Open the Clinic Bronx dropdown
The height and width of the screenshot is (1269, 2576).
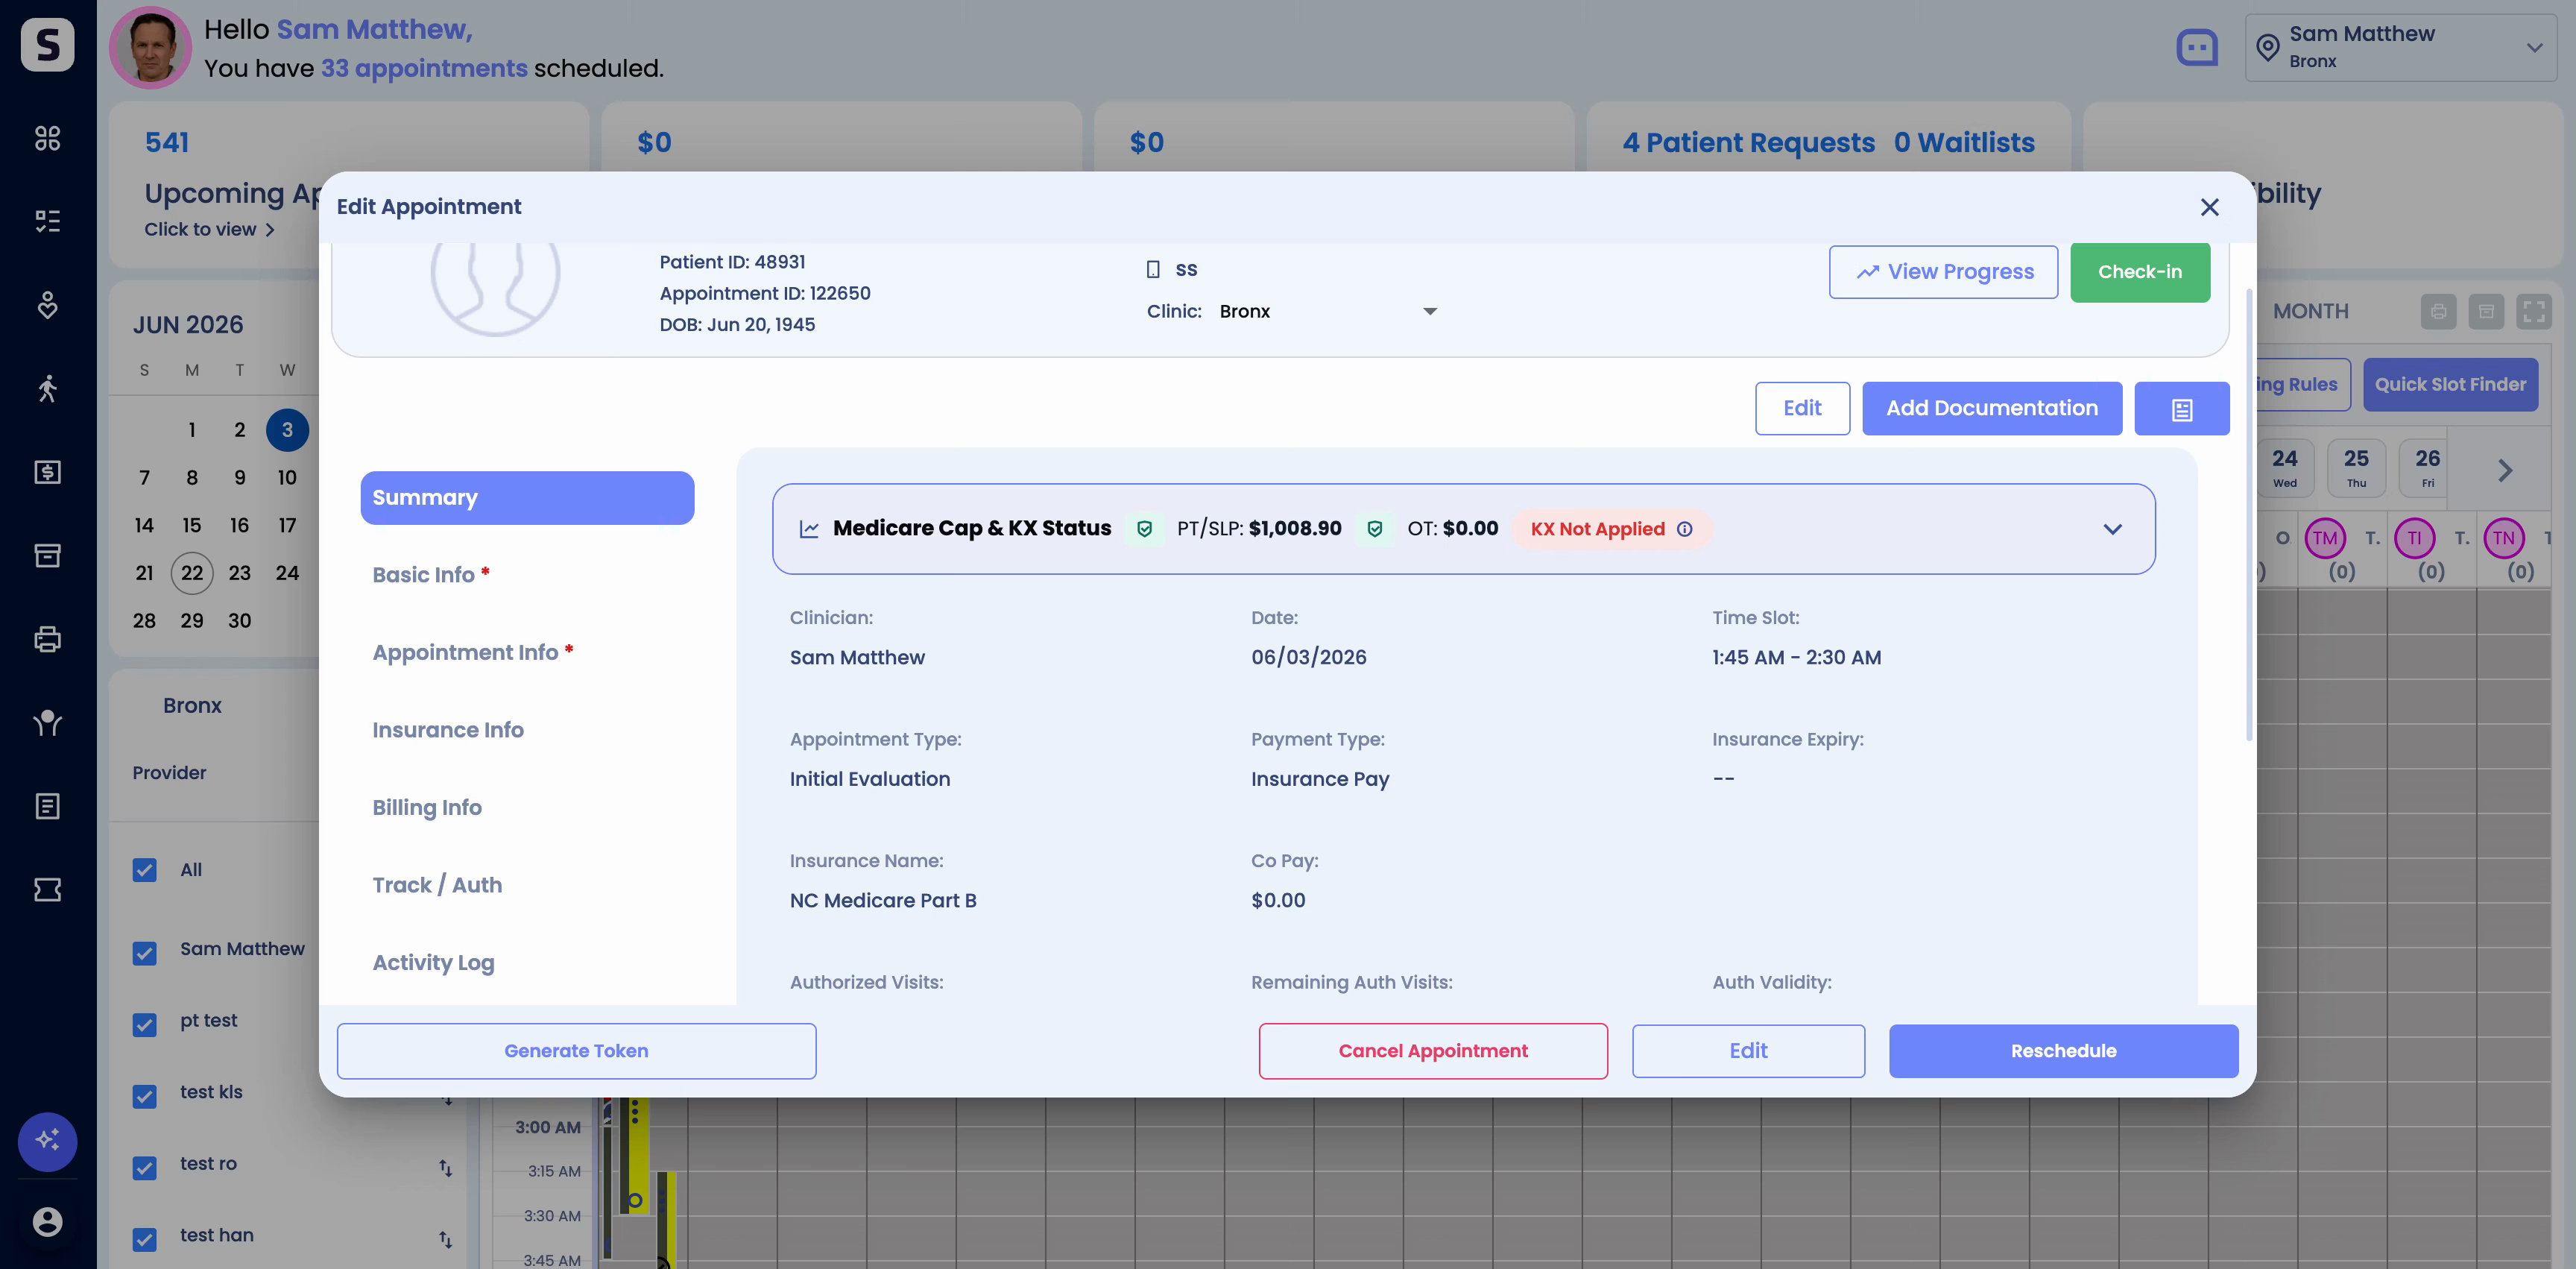(1328, 311)
